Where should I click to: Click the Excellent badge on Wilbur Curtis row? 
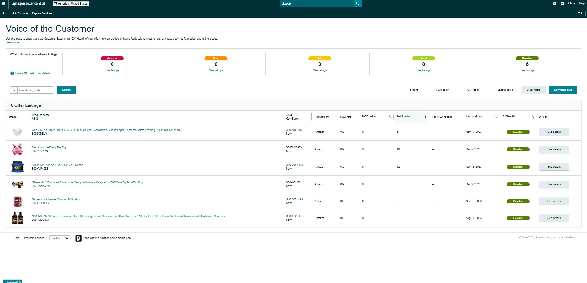tap(518, 132)
